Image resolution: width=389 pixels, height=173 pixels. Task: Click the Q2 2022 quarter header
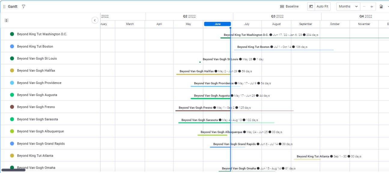pos(189,16)
